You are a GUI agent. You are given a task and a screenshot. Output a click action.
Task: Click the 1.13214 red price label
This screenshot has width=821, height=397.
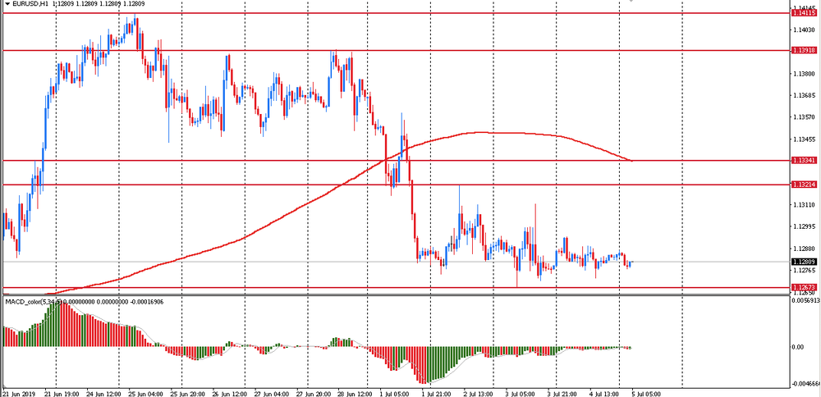pyautogui.click(x=805, y=185)
